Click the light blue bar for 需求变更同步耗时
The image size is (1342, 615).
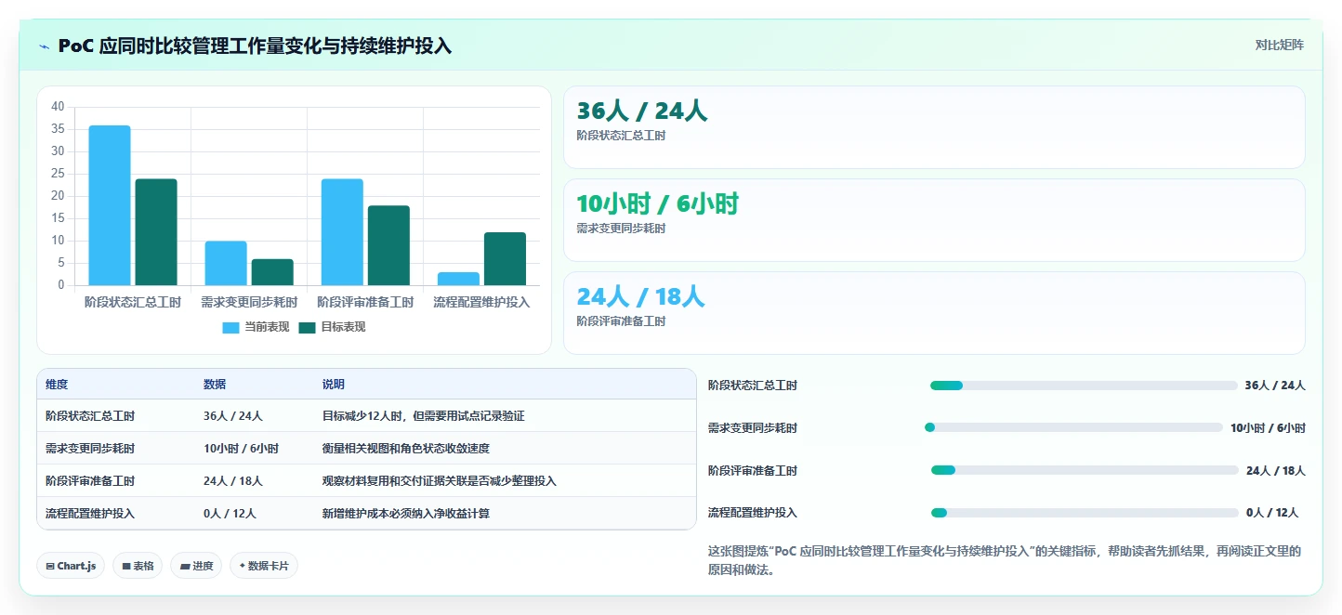coord(226,263)
